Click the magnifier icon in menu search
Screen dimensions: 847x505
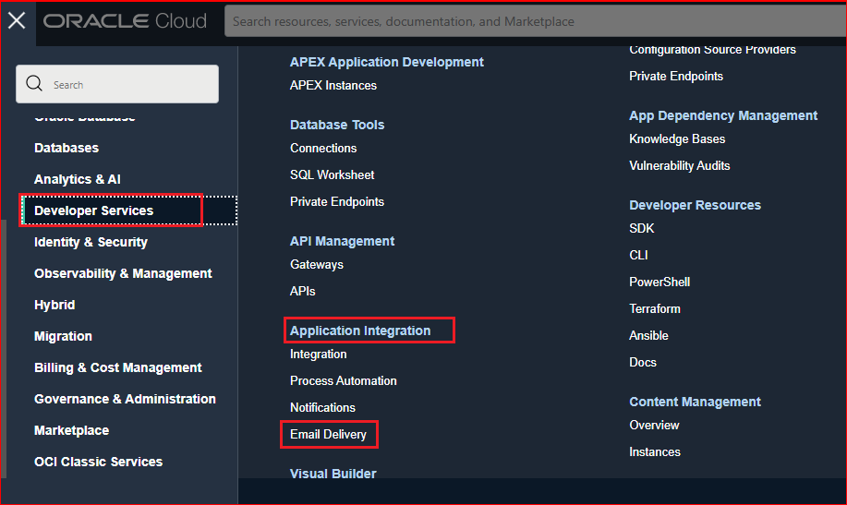tap(34, 84)
